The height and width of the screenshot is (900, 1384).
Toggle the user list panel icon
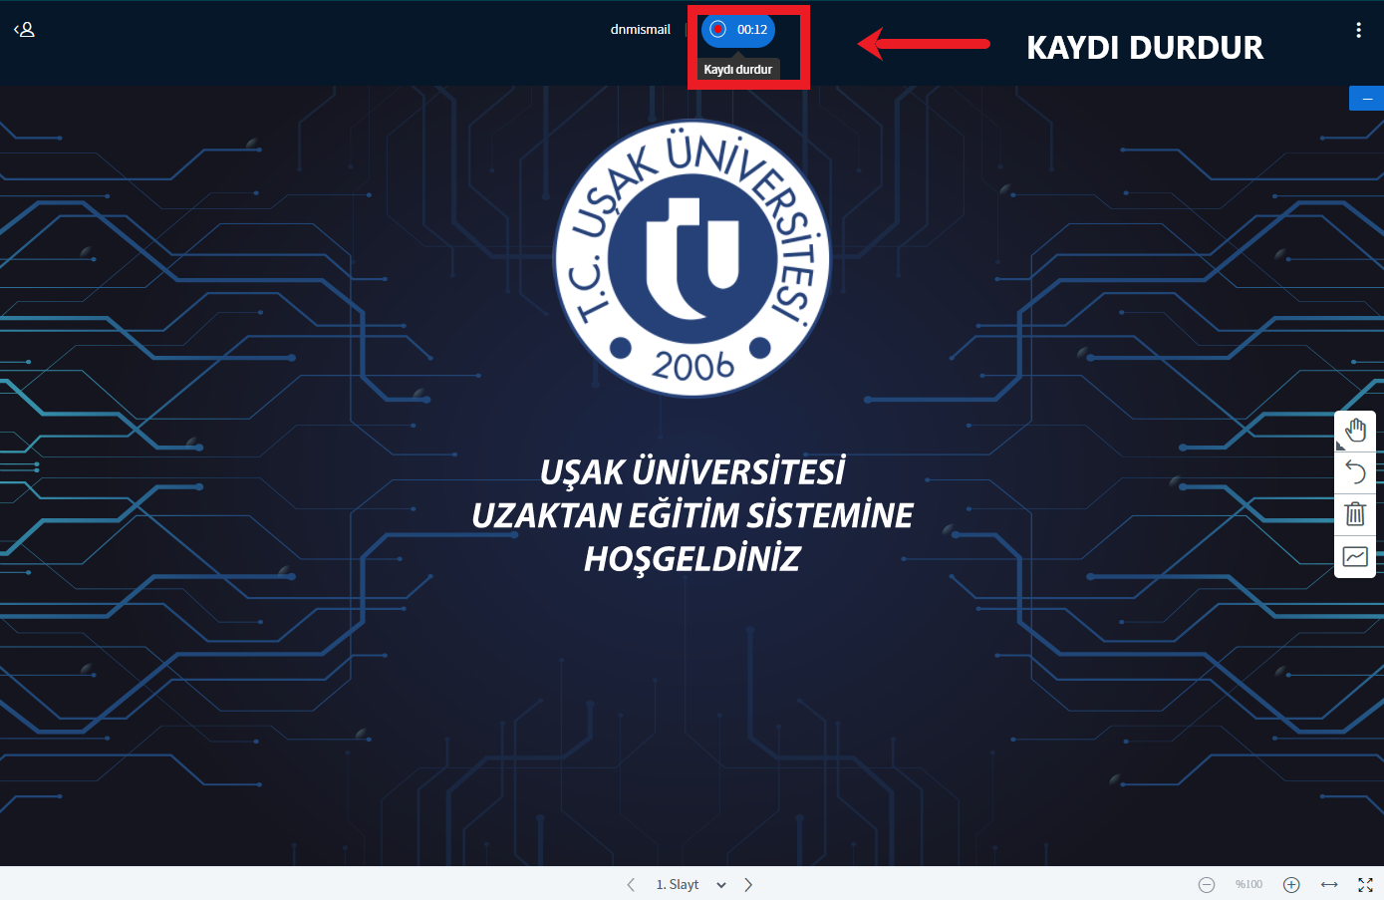point(24,30)
